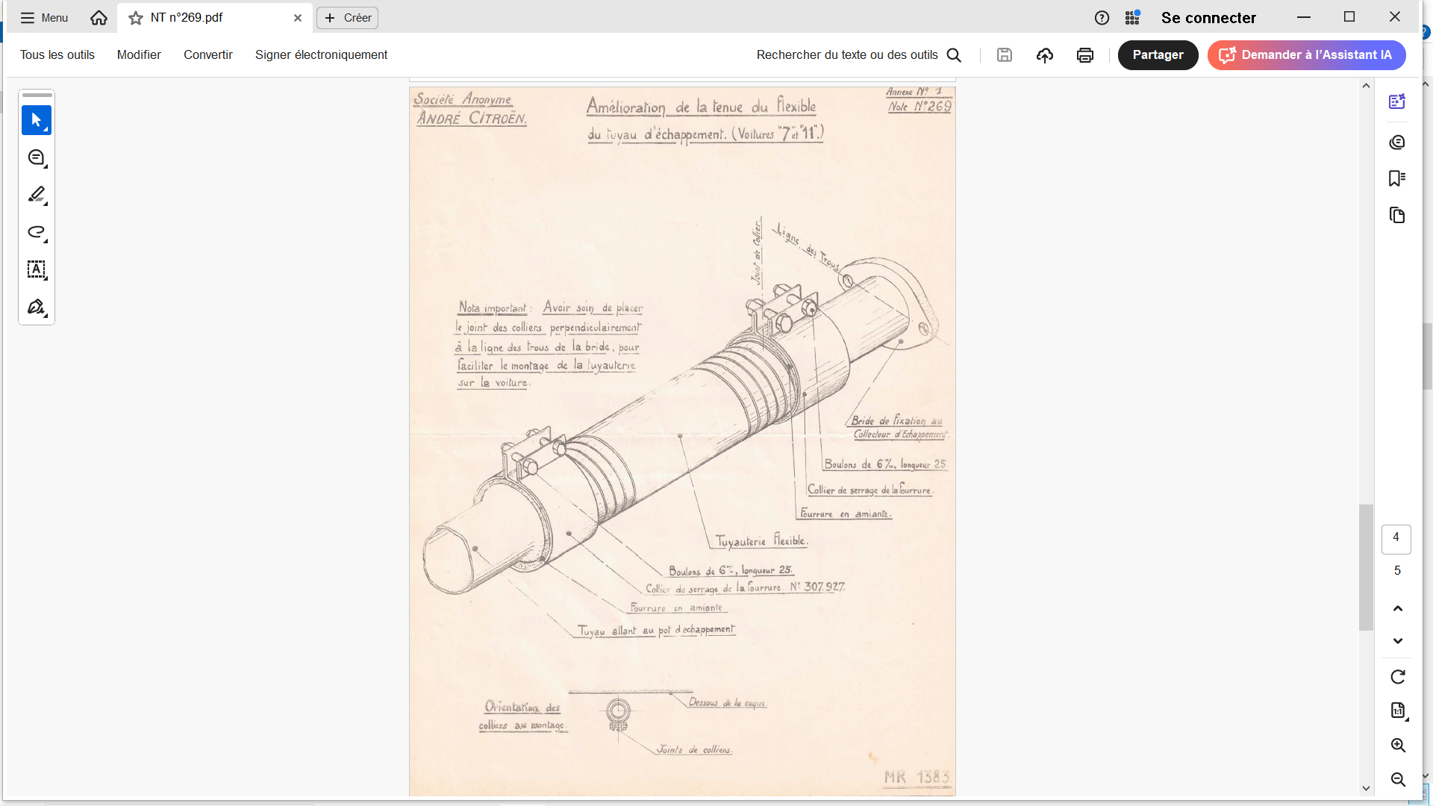Click the Partager button
The width and height of the screenshot is (1433, 806).
click(1158, 55)
